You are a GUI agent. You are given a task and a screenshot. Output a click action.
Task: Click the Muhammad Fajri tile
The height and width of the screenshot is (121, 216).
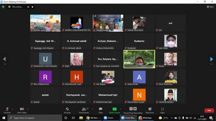point(108,95)
